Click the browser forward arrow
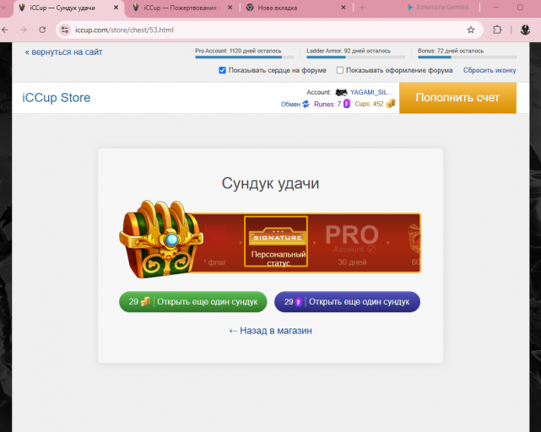The height and width of the screenshot is (432, 541). point(23,30)
